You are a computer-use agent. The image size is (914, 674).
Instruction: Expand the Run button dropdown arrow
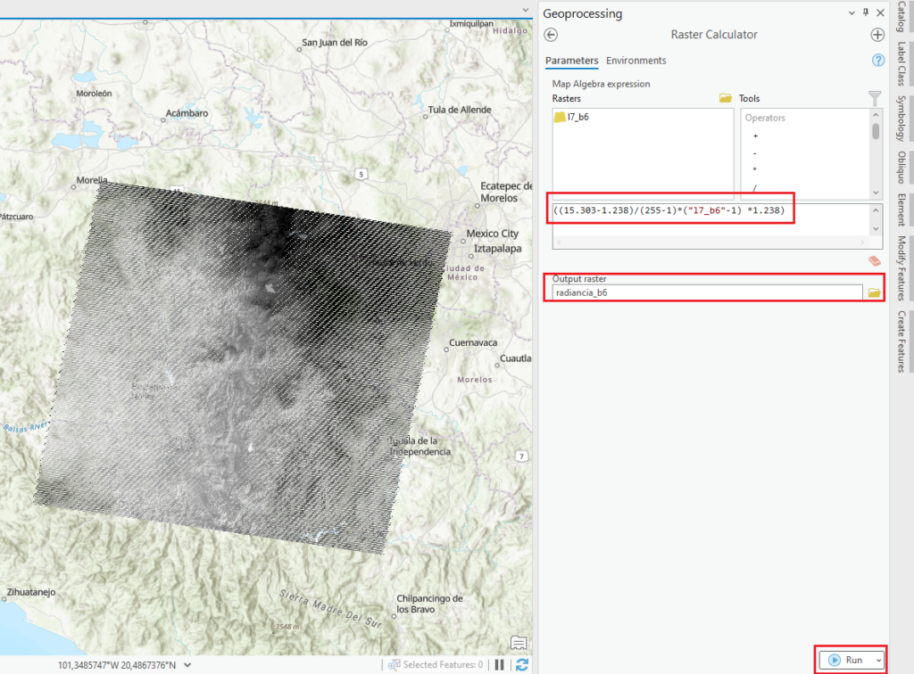[x=879, y=660]
